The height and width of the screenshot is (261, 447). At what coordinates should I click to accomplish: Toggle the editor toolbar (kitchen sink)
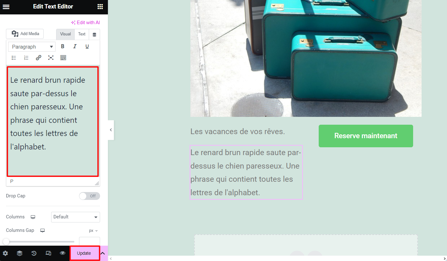pyautogui.click(x=63, y=58)
